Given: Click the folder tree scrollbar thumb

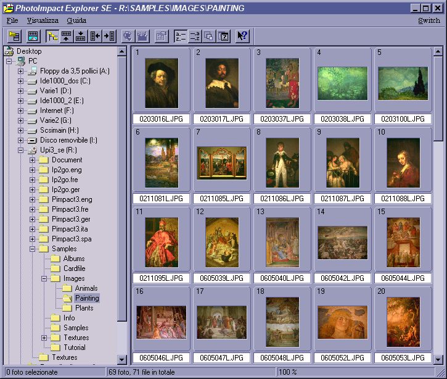Looking at the screenshot, I should pyautogui.click(x=122, y=189).
